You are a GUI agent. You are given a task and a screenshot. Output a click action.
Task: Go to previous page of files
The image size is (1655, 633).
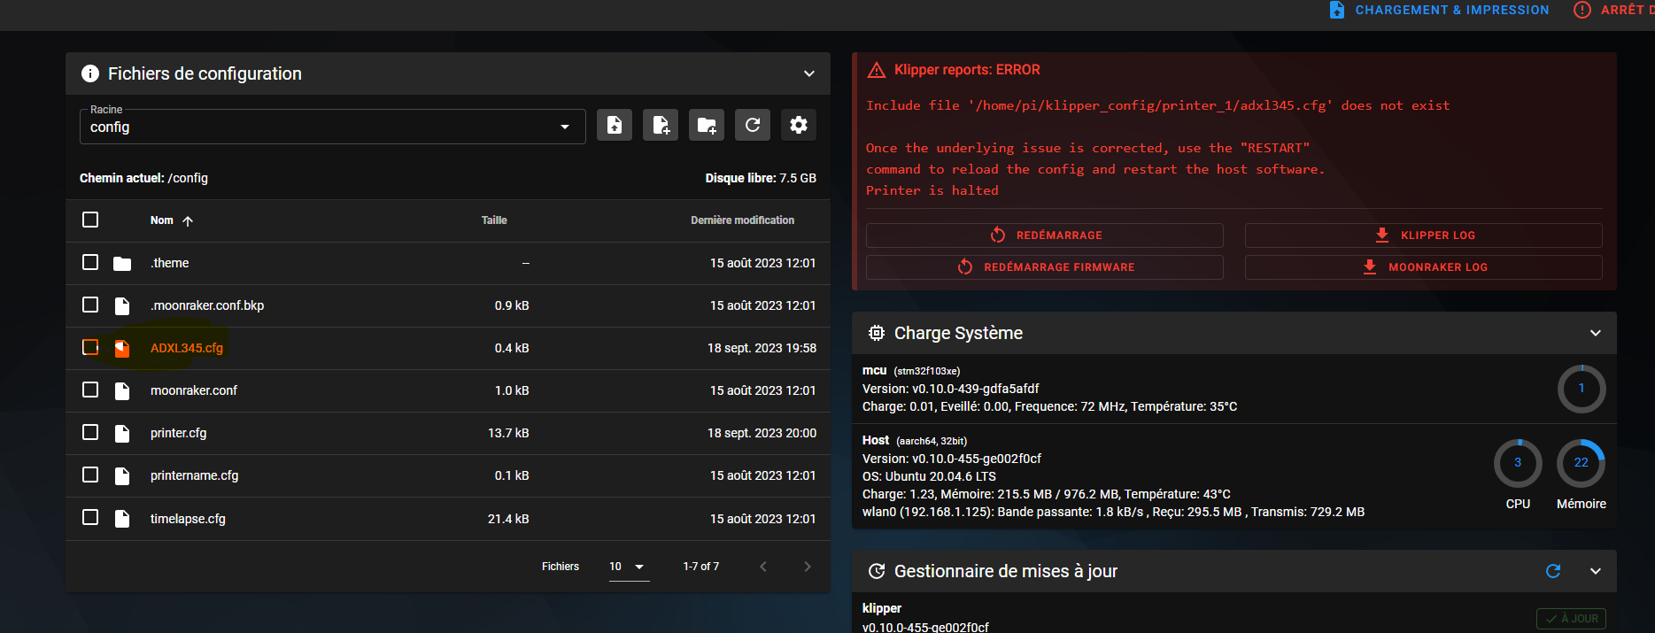click(763, 567)
